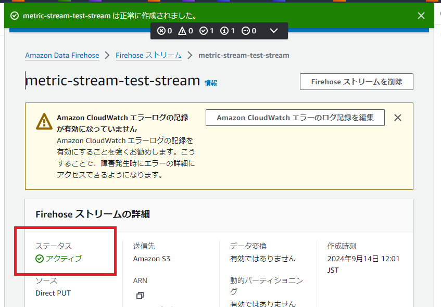The width and height of the screenshot is (441, 307).
Task: Click the アクティブ status check icon
Action: (x=40, y=259)
